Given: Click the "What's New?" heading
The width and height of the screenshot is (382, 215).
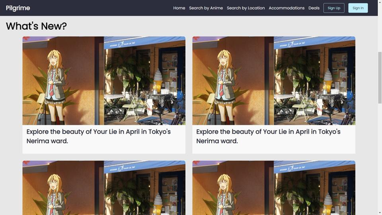Looking at the screenshot, I should tap(36, 26).
